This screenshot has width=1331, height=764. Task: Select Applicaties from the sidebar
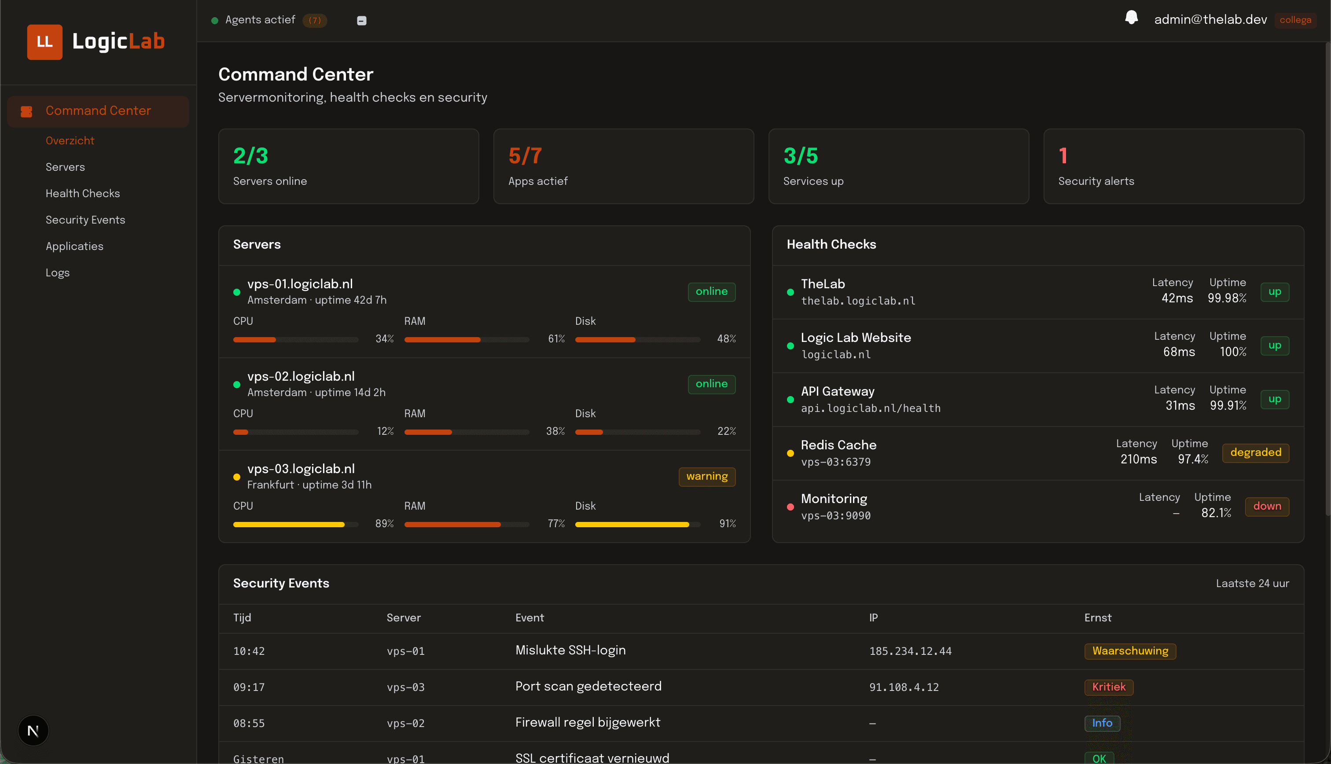point(74,246)
